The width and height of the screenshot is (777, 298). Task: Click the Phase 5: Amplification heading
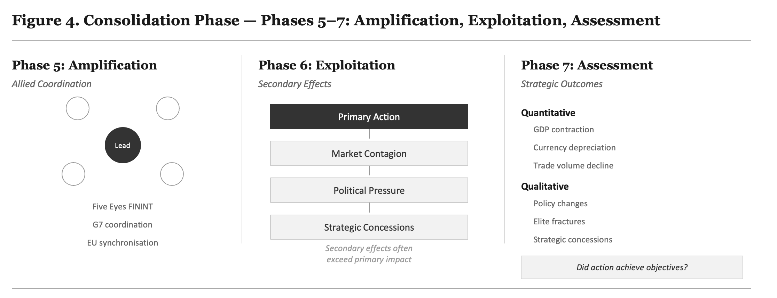pos(85,65)
